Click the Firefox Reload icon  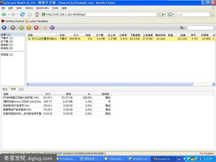tap(22, 14)
